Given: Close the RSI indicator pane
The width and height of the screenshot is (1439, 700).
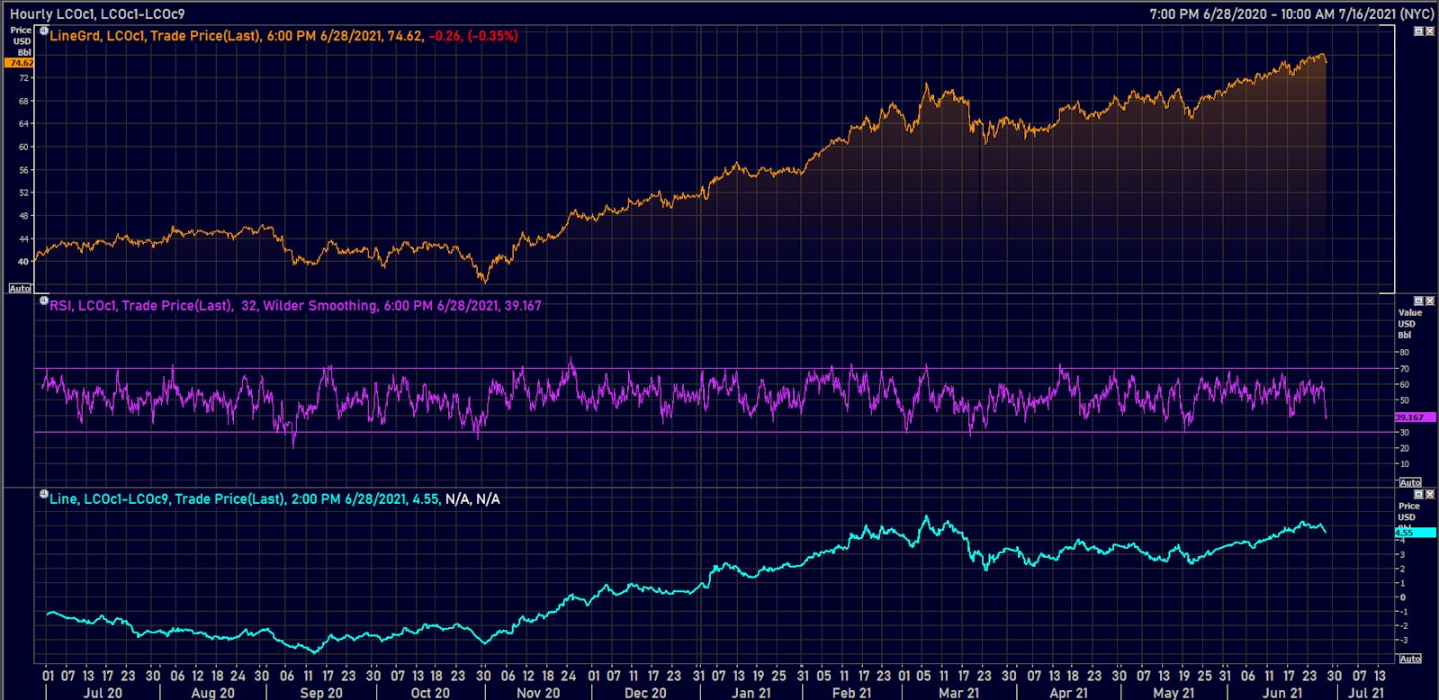Looking at the screenshot, I should coord(1430,301).
